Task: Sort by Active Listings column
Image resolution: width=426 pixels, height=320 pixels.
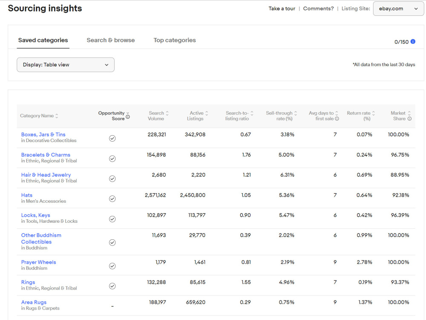Action: pos(207,113)
